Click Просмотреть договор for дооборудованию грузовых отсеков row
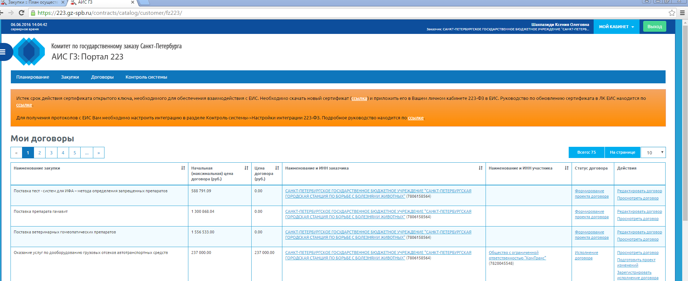The width and height of the screenshot is (688, 281). [638, 253]
